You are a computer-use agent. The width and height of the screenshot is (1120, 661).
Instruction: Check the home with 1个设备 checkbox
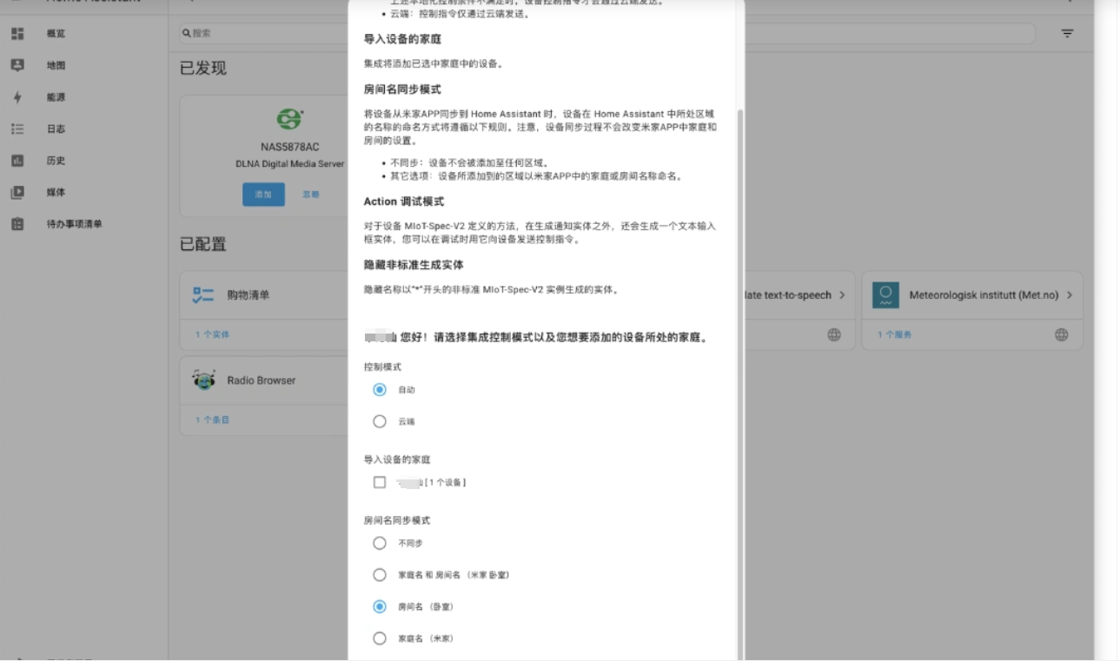(x=380, y=482)
